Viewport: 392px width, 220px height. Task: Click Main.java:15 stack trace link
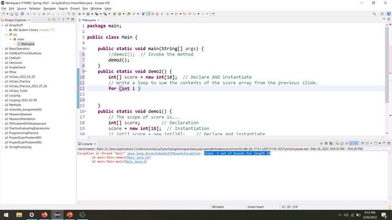pos(138,158)
